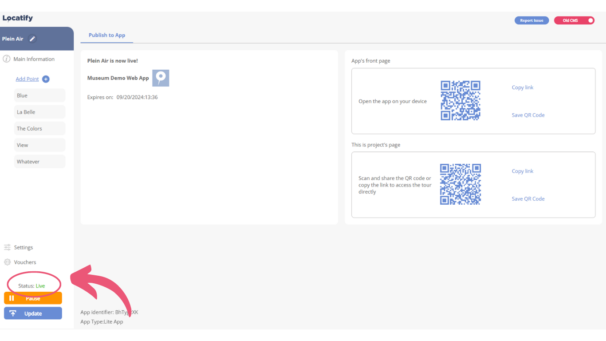The width and height of the screenshot is (606, 341).
Task: Click the orange Pause button
Action: click(x=33, y=298)
